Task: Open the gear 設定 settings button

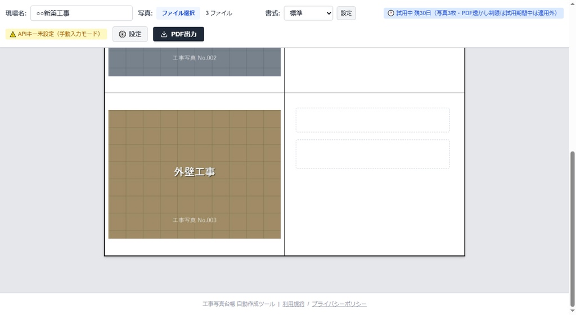Action: [130, 34]
